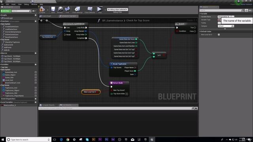Open Asset menu
Image resolution: width=253 pixels, height=142 pixels.
pos(13,4)
